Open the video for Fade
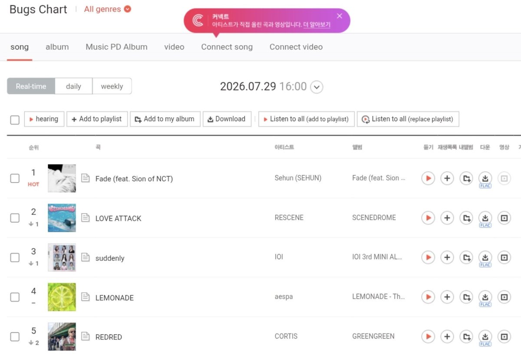The height and width of the screenshot is (356, 521). 504,178
